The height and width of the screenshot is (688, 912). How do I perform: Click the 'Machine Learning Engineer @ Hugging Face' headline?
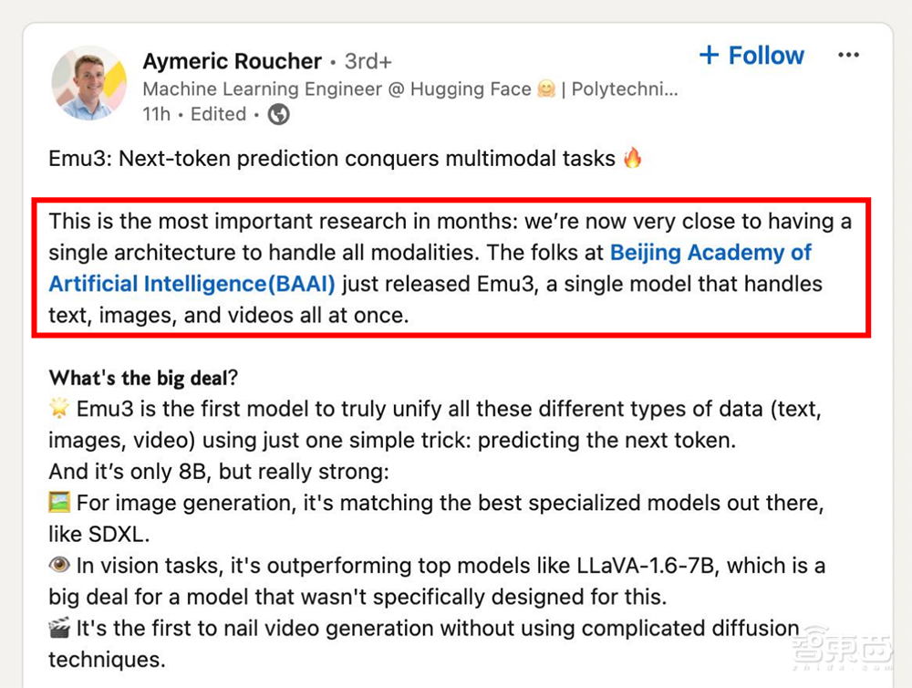[x=337, y=89]
